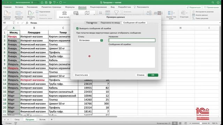Expand the What-If Analysis dropdown arrow

174,13
